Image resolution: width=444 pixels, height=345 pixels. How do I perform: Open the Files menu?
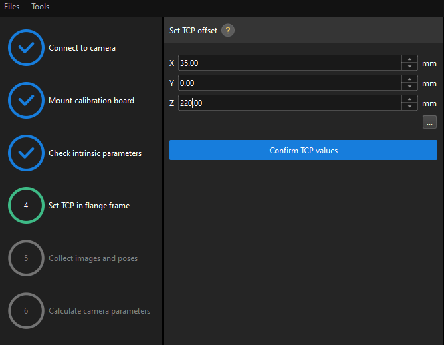[12, 7]
